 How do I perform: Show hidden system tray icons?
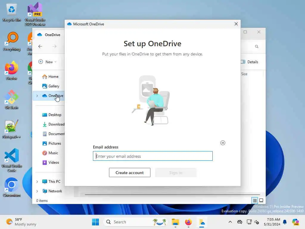[x=230, y=222]
